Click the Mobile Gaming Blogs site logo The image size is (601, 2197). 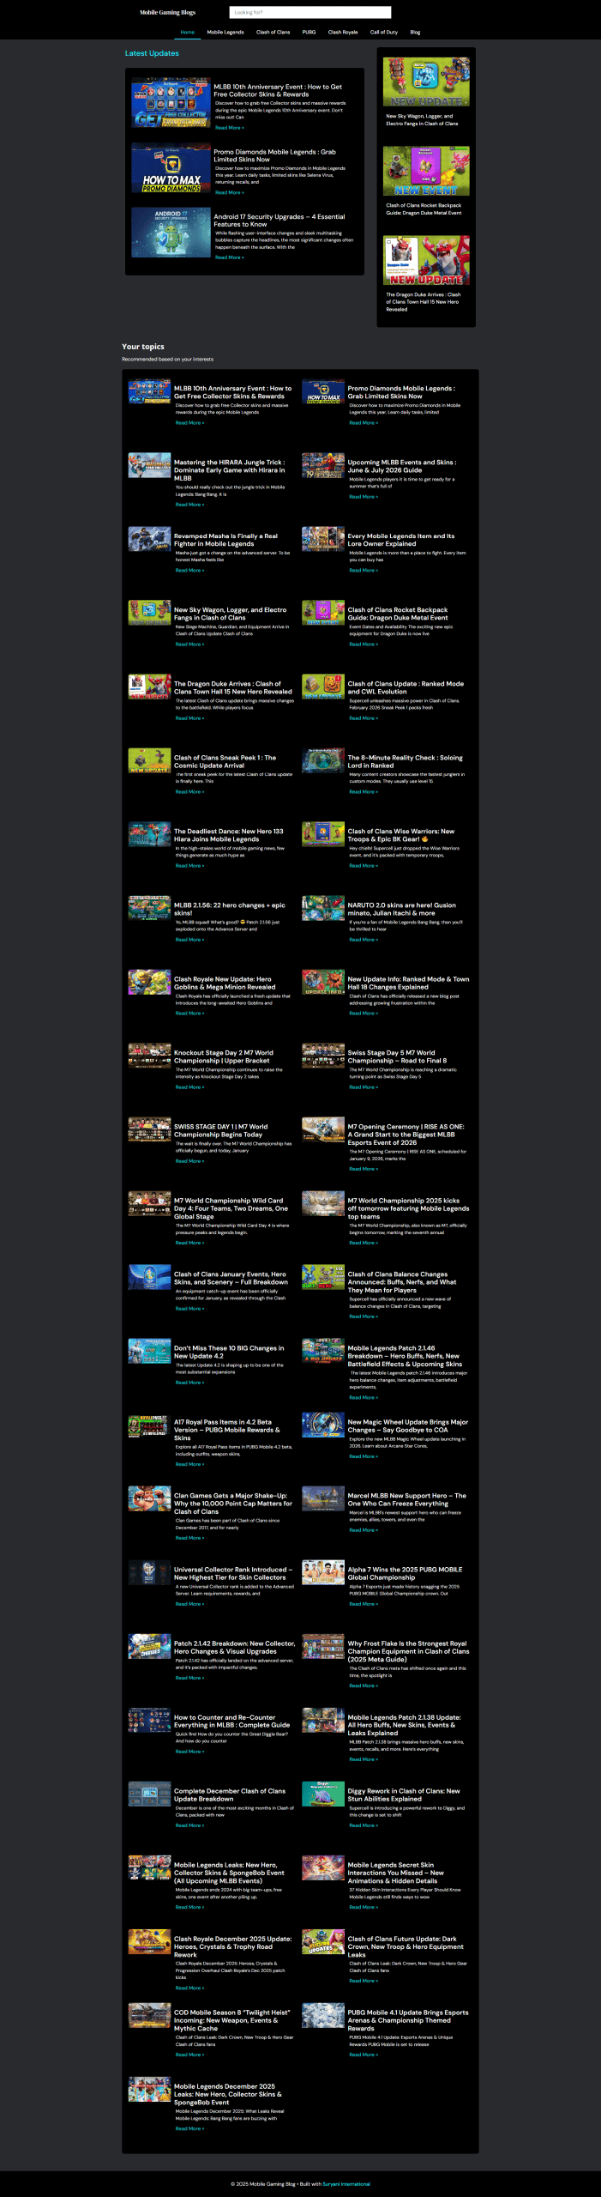168,12
